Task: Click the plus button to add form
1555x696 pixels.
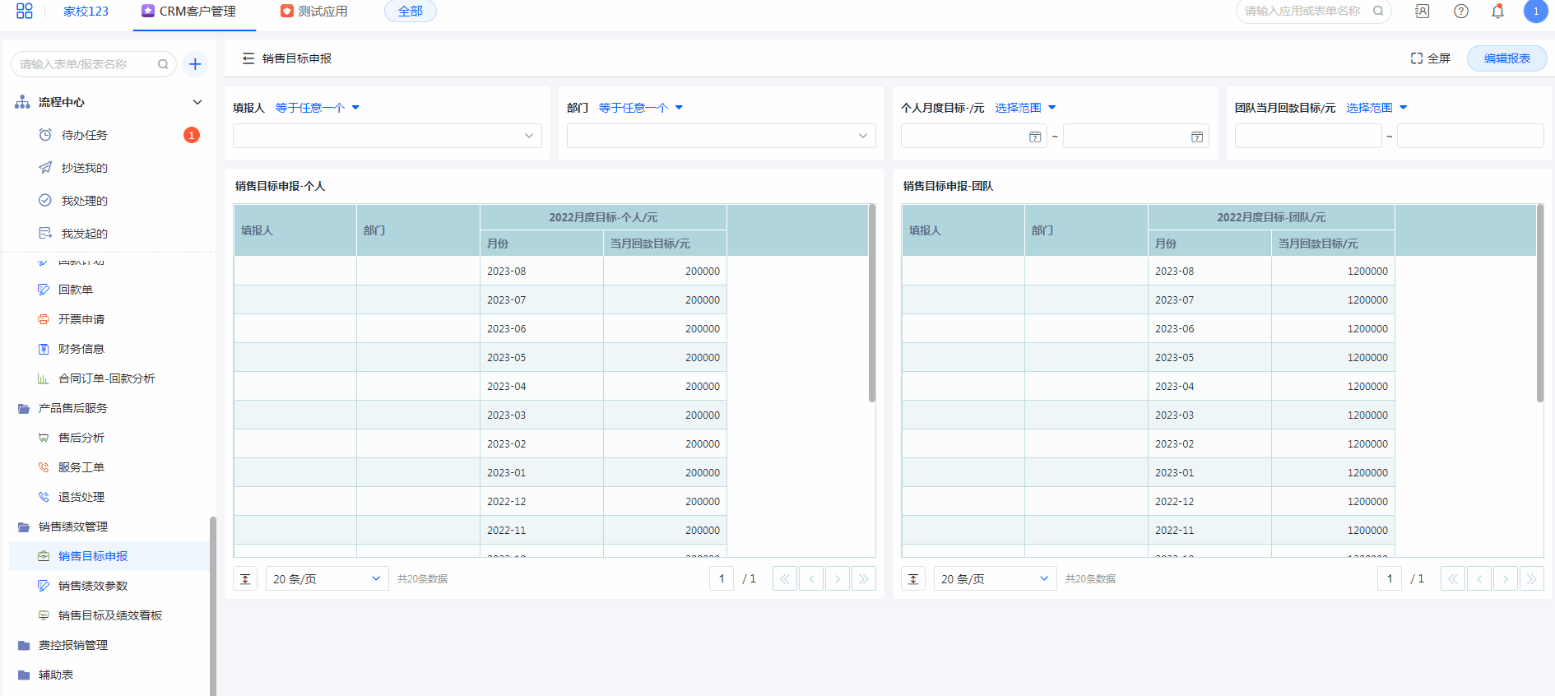Action: (x=195, y=64)
